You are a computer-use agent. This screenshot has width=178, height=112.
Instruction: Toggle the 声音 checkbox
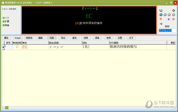(x=4, y=25)
